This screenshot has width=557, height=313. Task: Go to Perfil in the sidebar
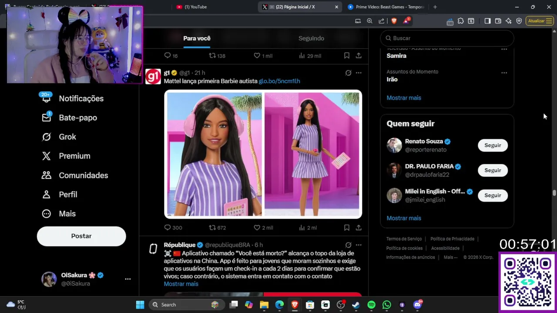tap(59, 194)
